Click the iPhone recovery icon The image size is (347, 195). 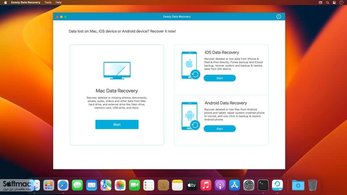[x=190, y=65]
